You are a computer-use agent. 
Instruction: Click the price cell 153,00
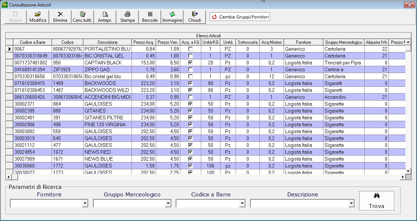(x=143, y=63)
